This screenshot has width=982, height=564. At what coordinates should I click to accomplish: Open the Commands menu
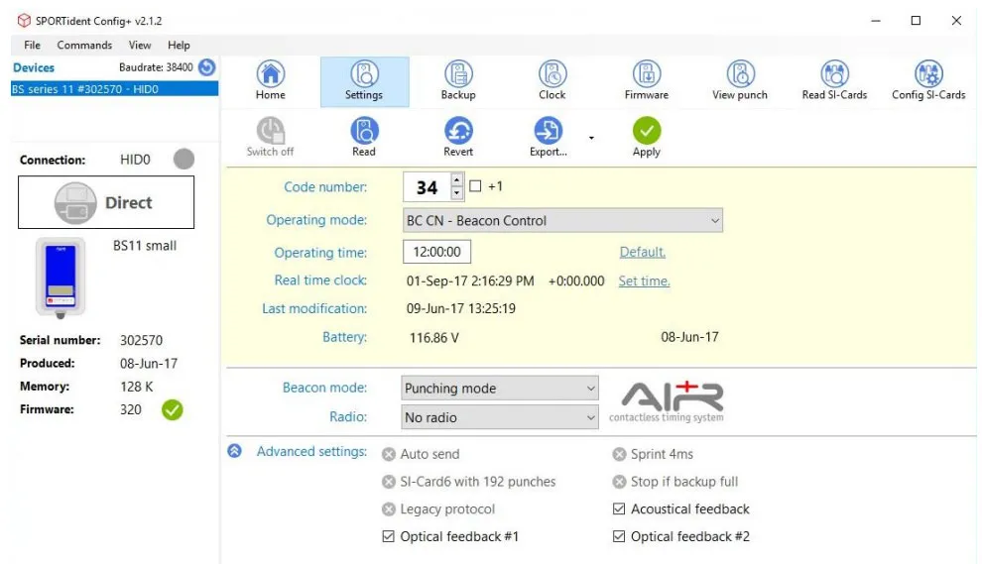(84, 45)
